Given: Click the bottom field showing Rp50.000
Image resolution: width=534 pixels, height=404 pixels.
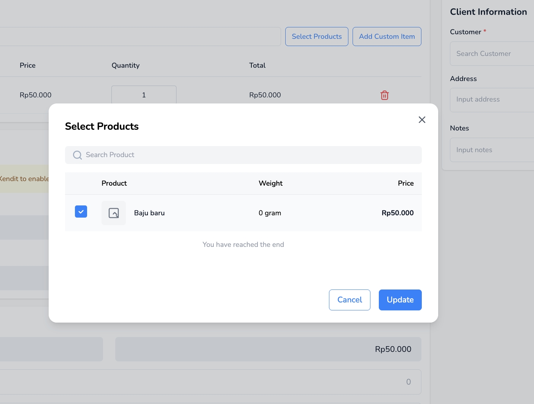Looking at the screenshot, I should [x=268, y=349].
